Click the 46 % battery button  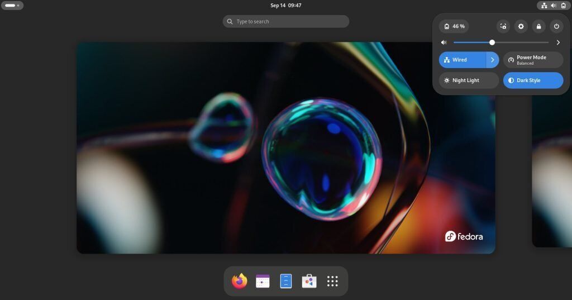(454, 26)
